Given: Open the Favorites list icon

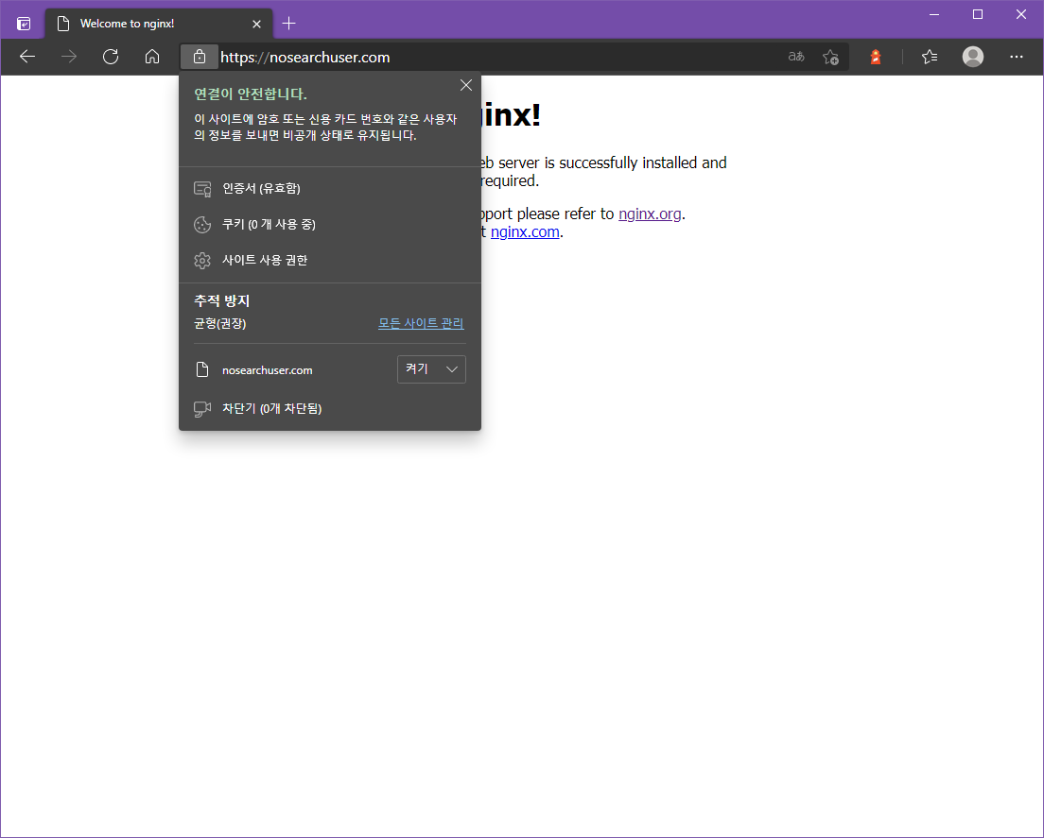Looking at the screenshot, I should coord(931,58).
